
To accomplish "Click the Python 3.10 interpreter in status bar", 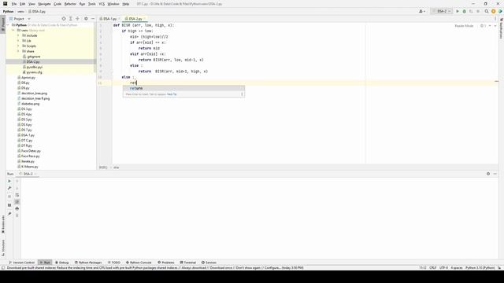I will pos(480,267).
